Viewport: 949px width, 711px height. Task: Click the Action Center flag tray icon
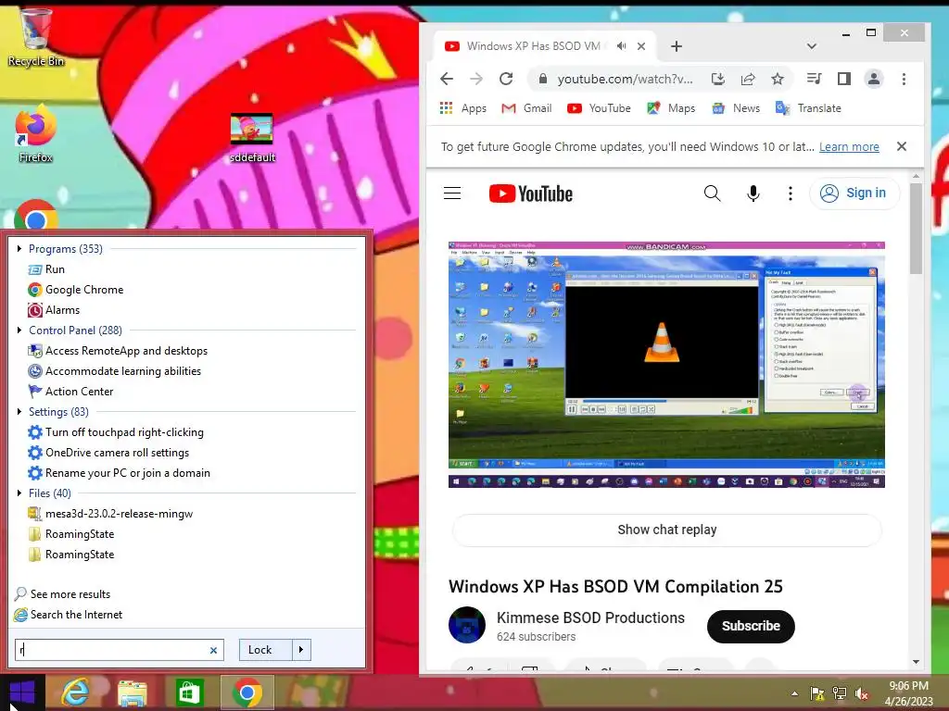tap(817, 693)
